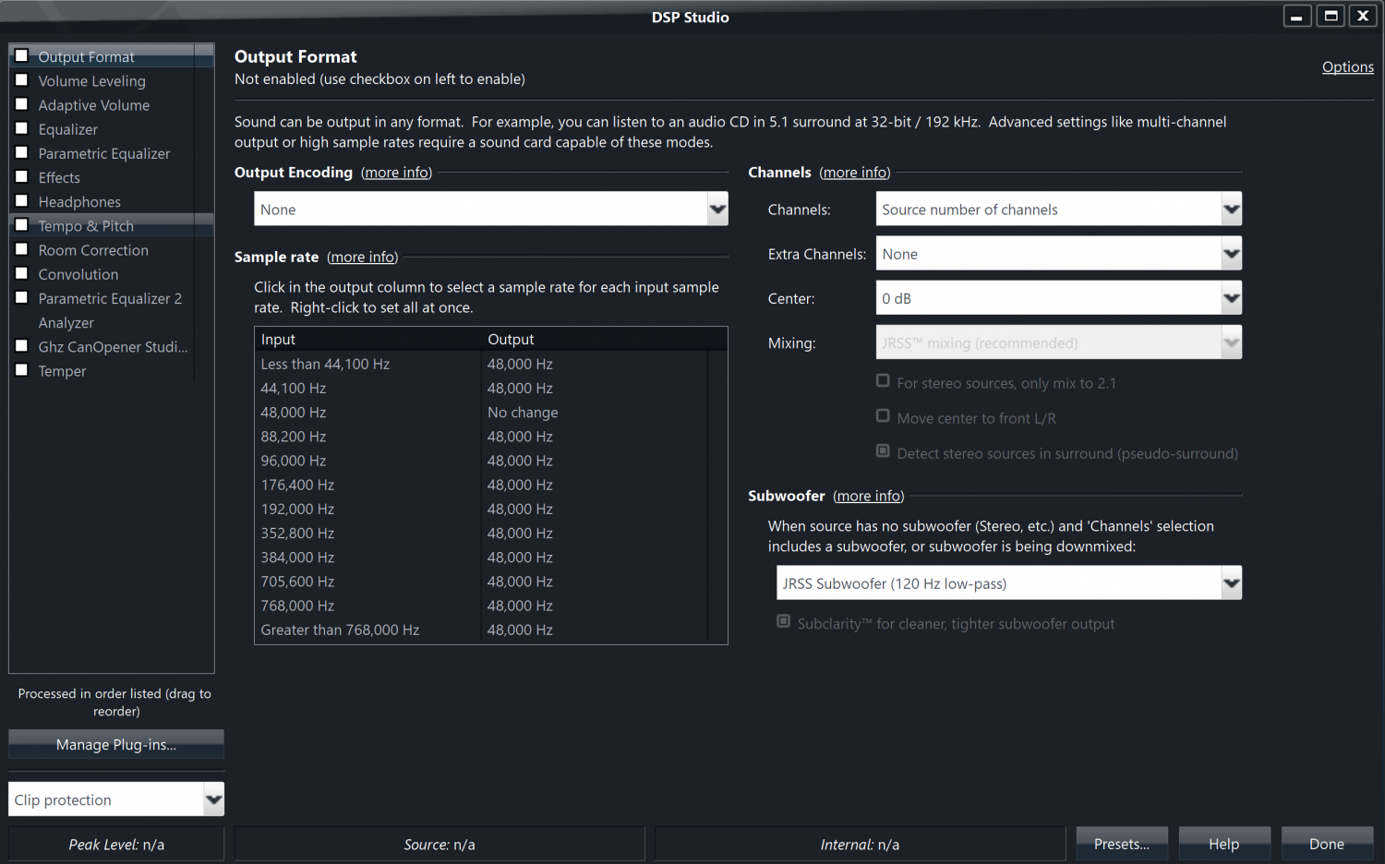Click the Internal status field

(x=860, y=845)
